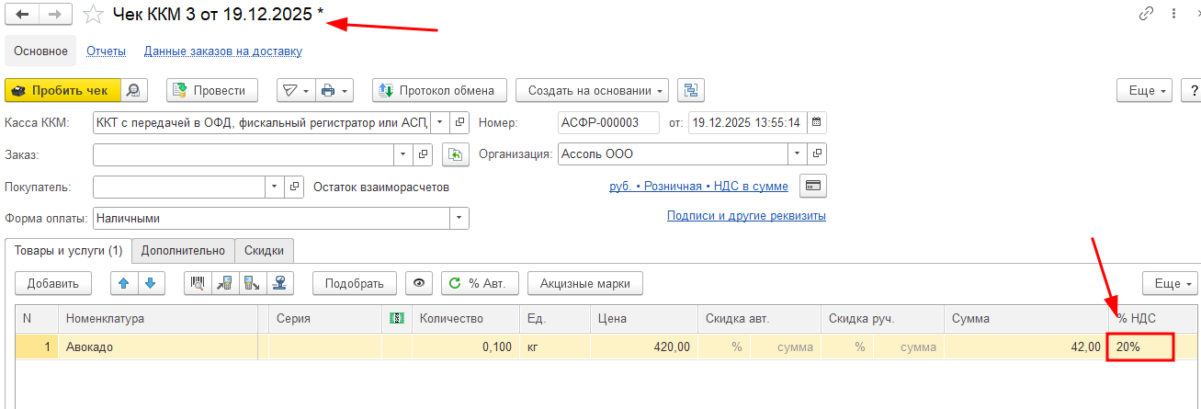Switch to the Основное section

click(40, 51)
